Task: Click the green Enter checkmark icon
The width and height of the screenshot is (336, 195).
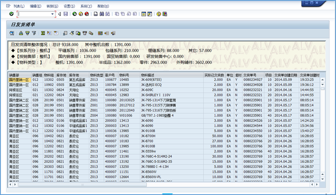Action: coord(11,14)
